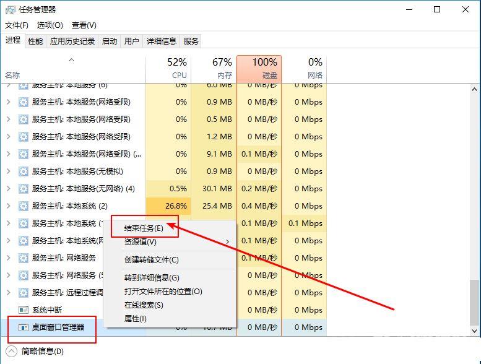
Task: Expand 本地服务(网络受限) row with 1.2 MB
Action: coord(9,137)
